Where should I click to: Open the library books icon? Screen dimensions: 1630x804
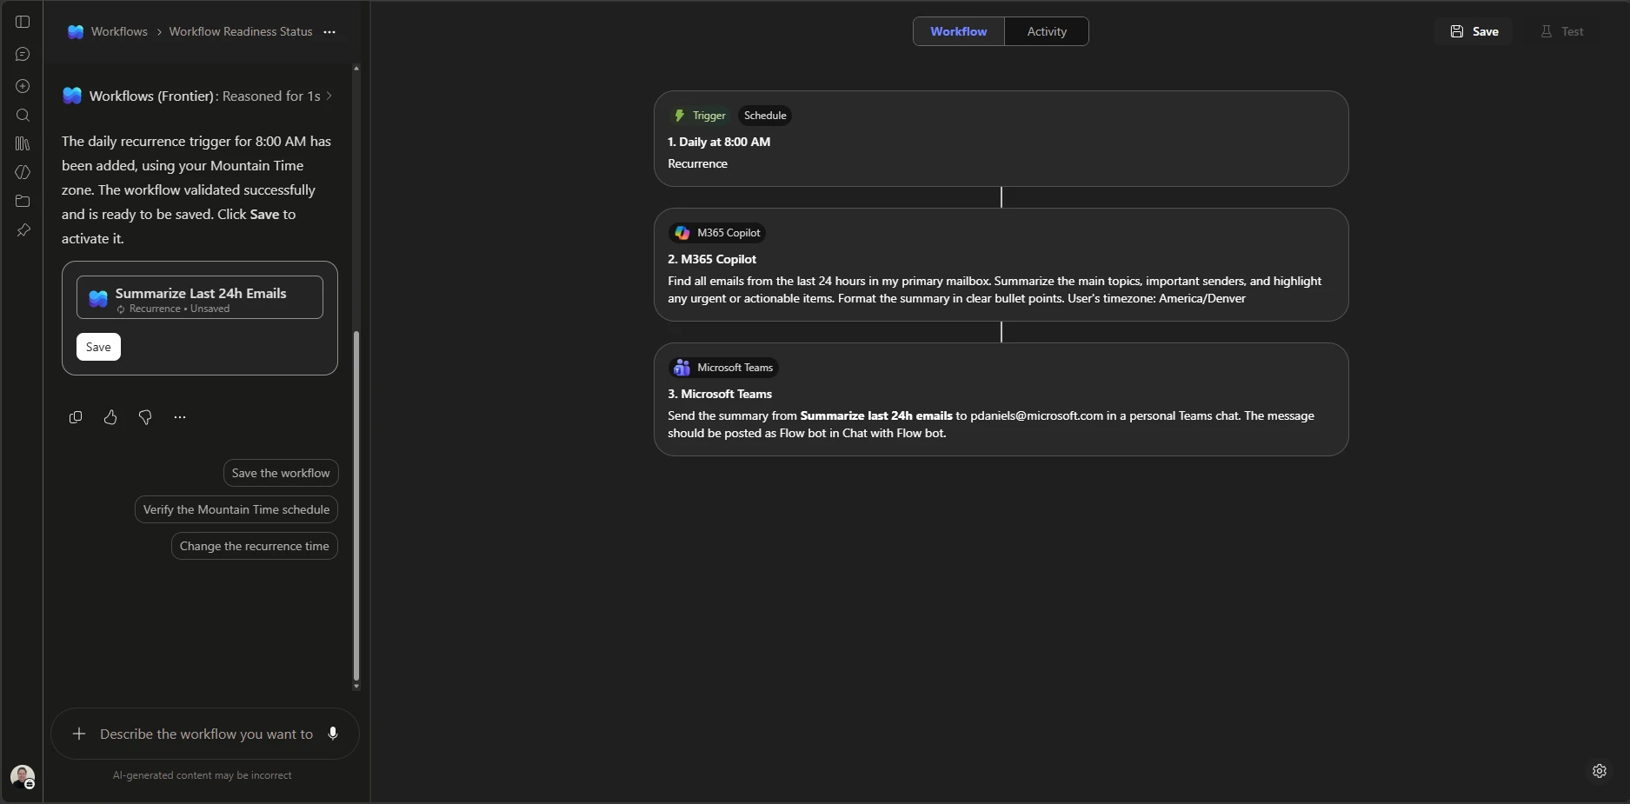23,143
